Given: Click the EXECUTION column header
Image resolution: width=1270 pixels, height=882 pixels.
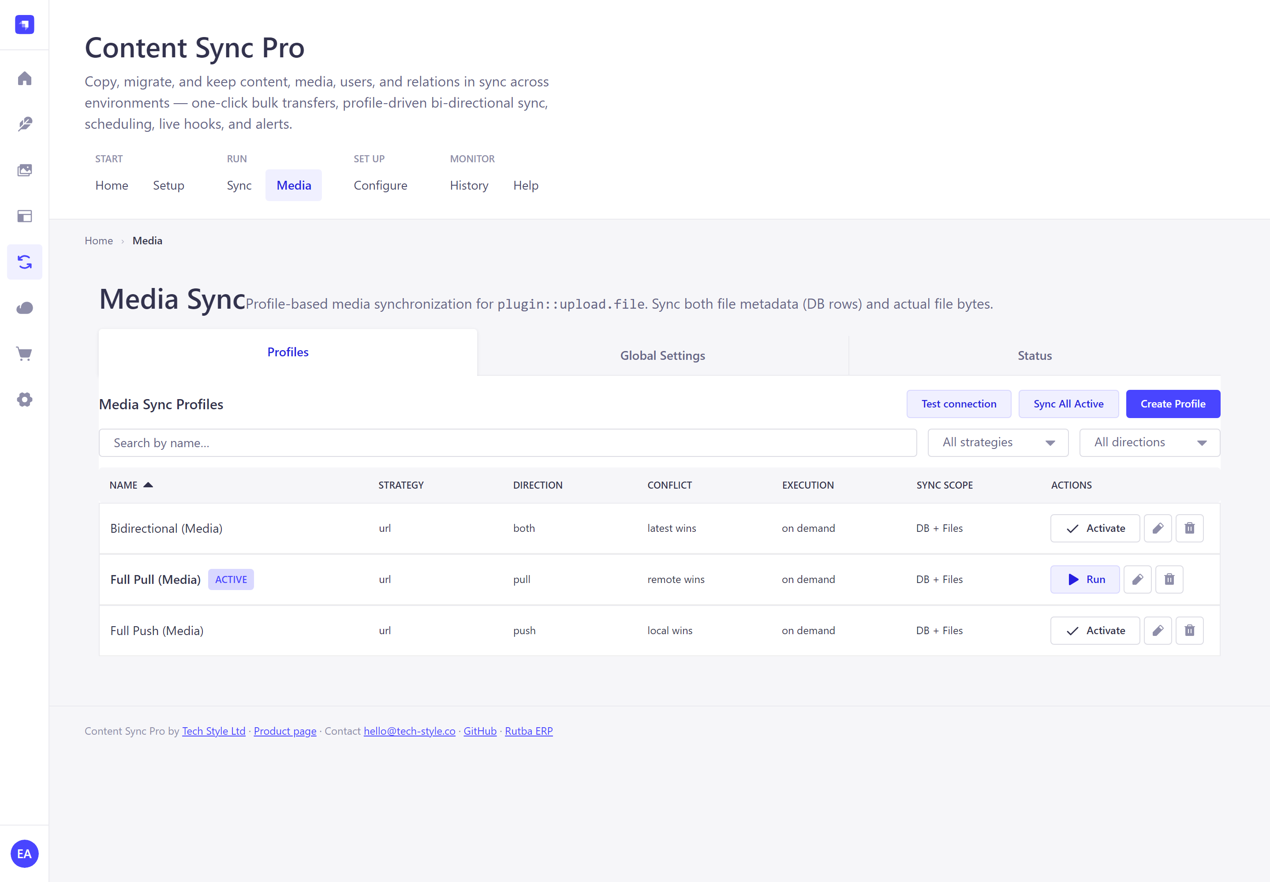Looking at the screenshot, I should click(808, 485).
